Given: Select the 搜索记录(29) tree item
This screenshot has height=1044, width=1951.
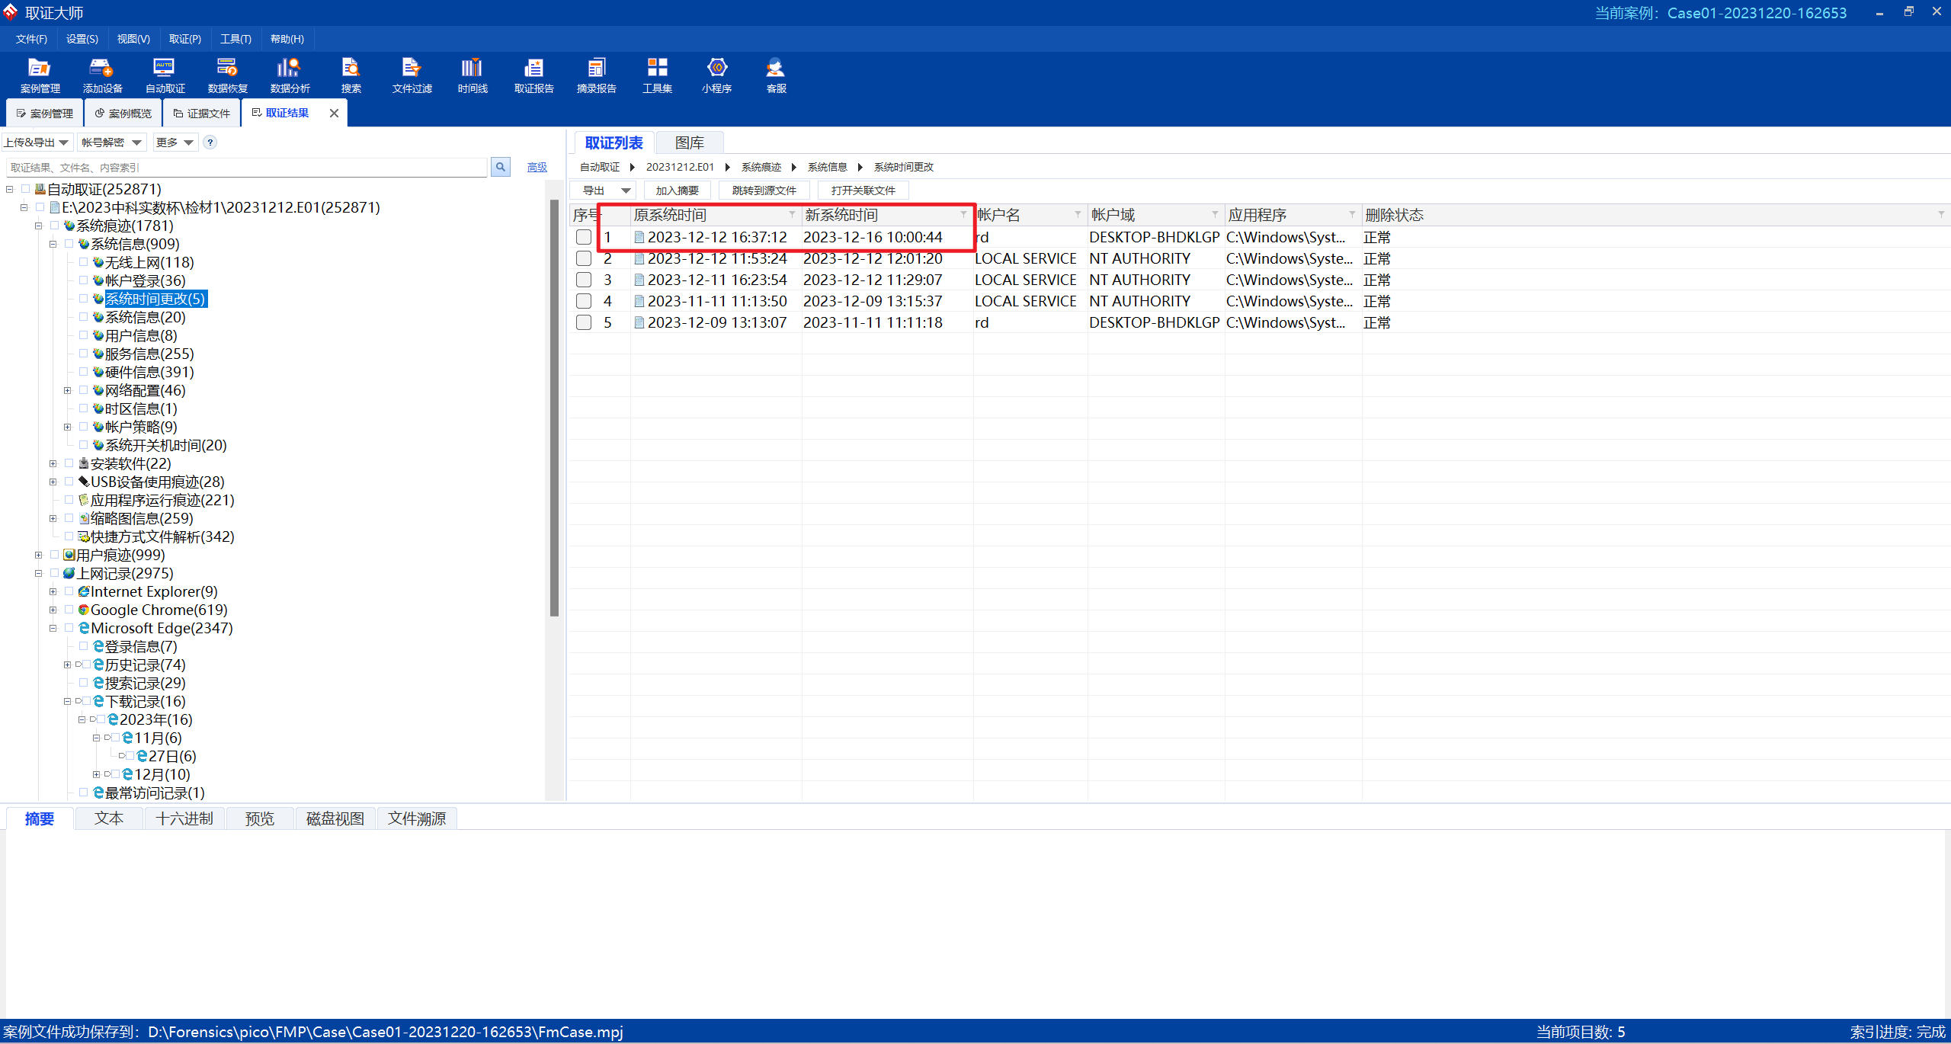Looking at the screenshot, I should [x=145, y=683].
